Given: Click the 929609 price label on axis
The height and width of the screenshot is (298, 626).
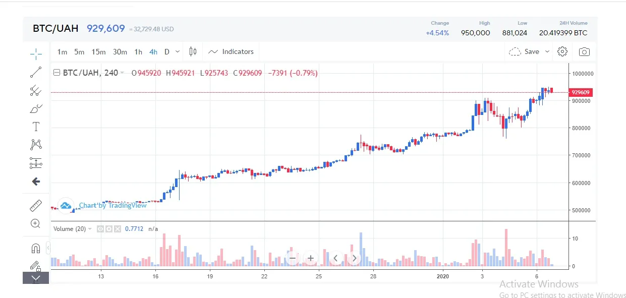Looking at the screenshot, I should pyautogui.click(x=581, y=92).
